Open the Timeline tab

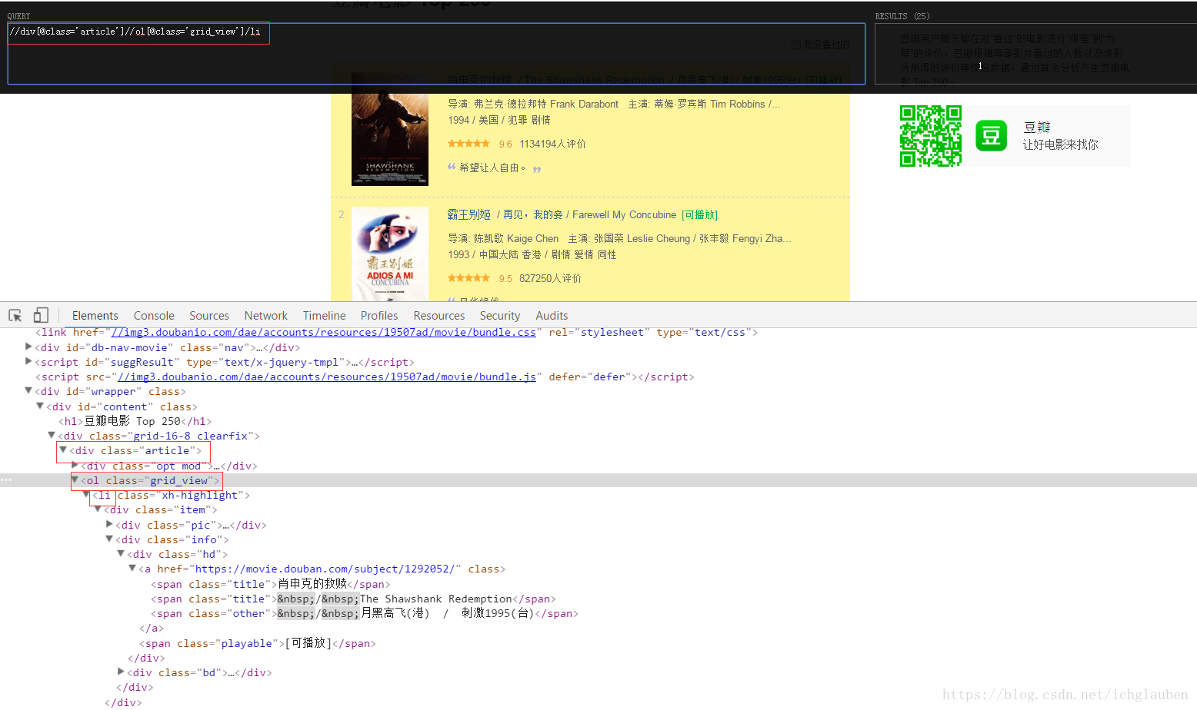coord(325,316)
